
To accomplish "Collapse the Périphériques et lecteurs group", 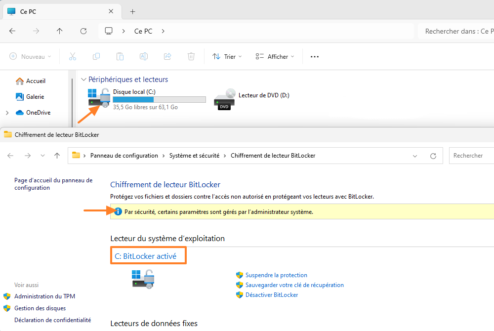I will tap(83, 80).
